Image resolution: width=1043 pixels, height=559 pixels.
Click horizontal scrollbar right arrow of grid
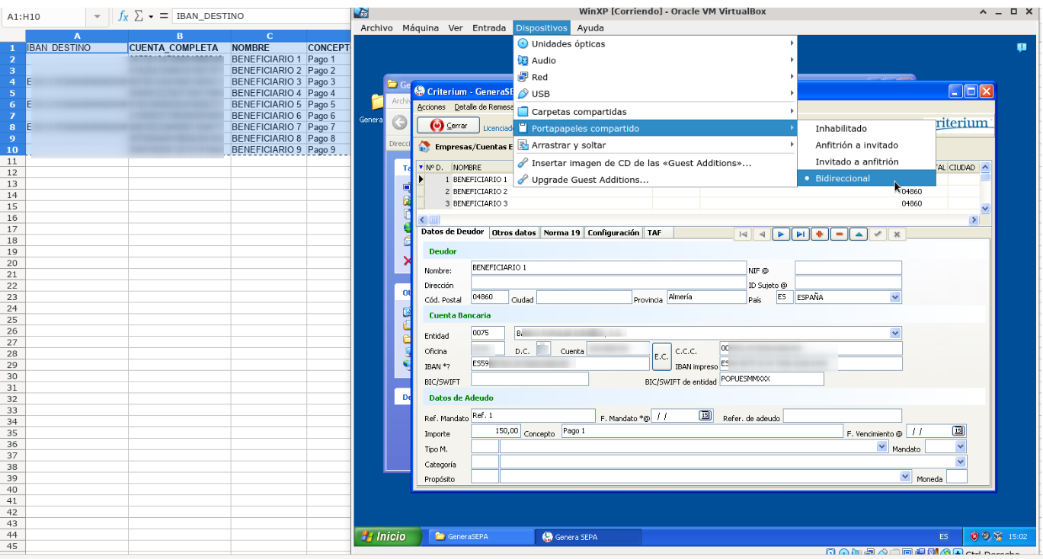pyautogui.click(x=974, y=220)
